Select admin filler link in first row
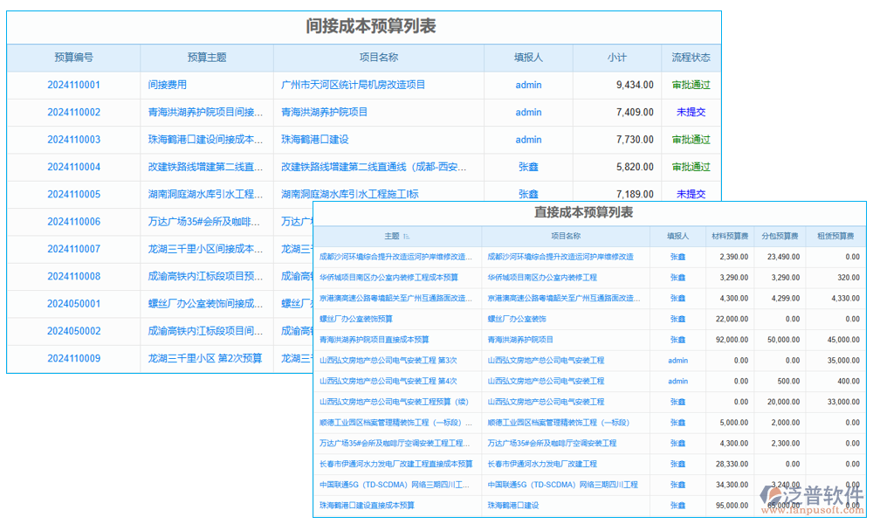 (x=527, y=85)
